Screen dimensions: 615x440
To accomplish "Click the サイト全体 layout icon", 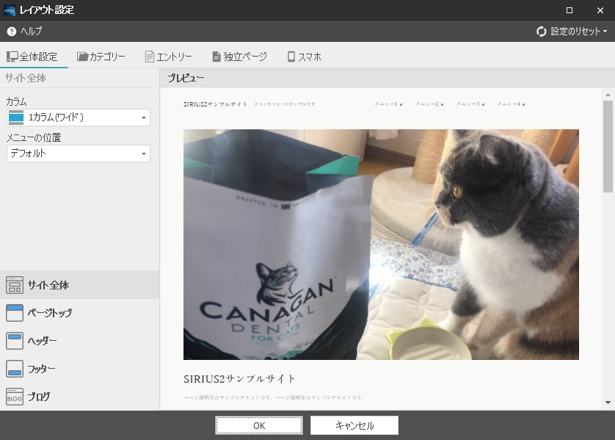I will click(15, 285).
